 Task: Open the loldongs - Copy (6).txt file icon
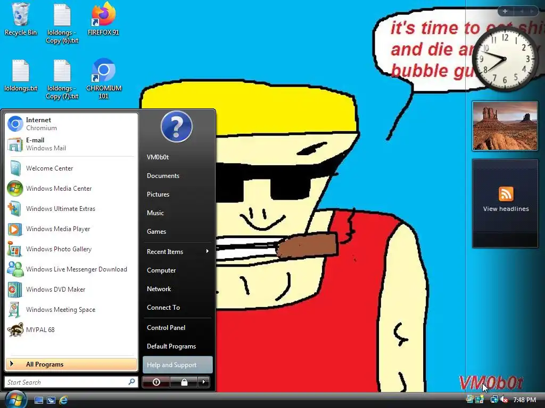(x=62, y=23)
